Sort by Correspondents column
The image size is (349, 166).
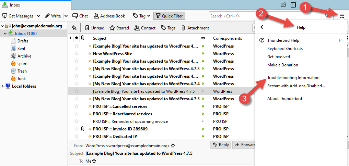coord(228,38)
